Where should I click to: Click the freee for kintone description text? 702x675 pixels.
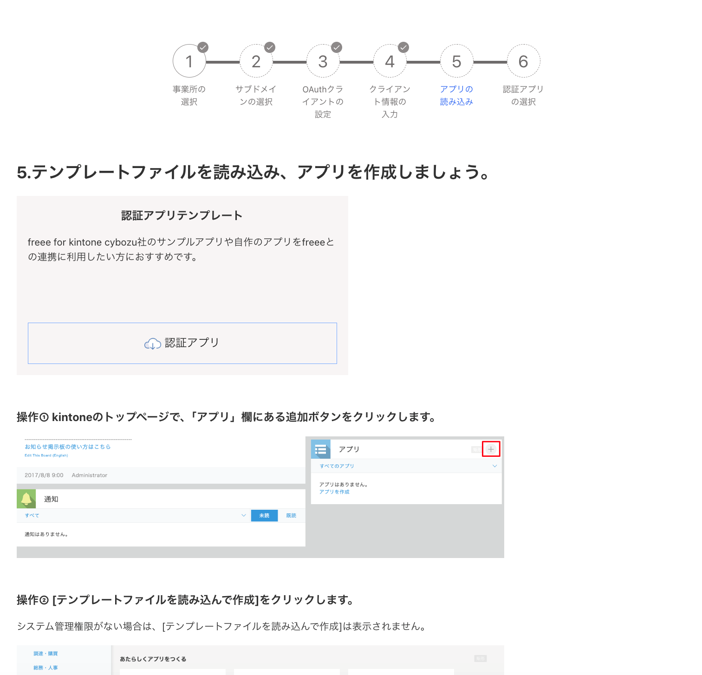[181, 249]
